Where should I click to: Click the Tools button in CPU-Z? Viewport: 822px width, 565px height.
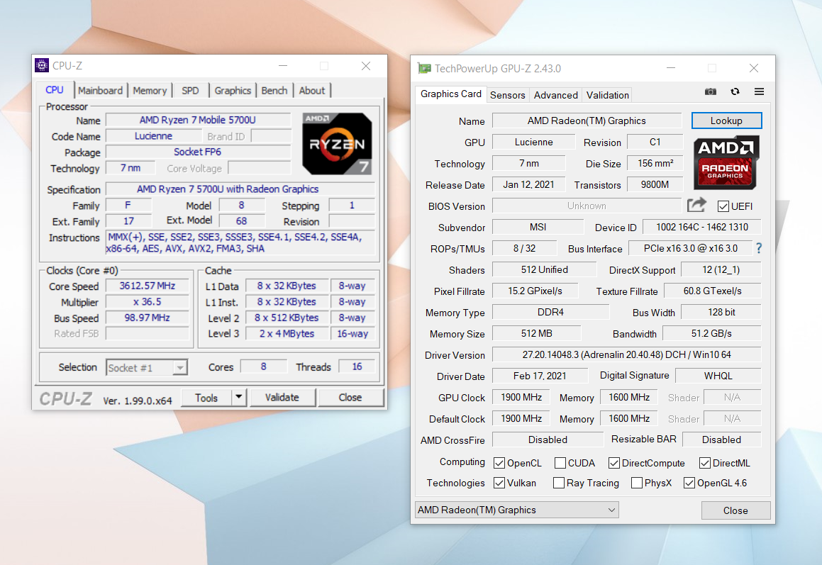(x=206, y=398)
